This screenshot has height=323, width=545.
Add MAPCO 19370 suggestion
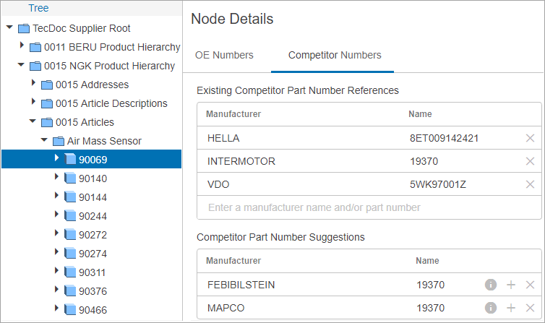tap(510, 308)
